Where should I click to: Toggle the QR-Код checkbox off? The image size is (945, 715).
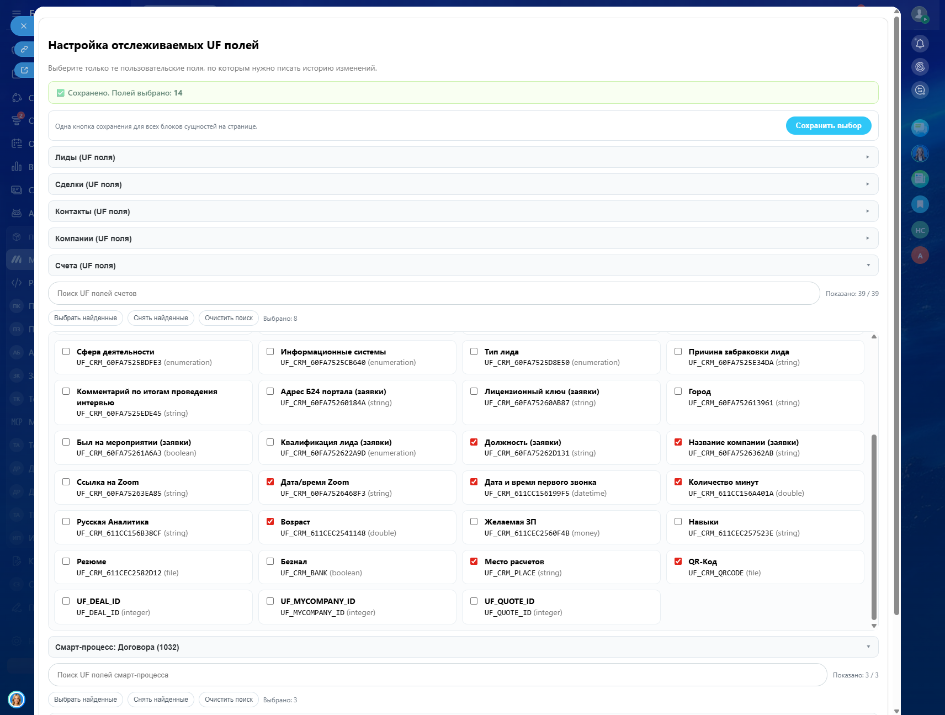[x=678, y=562]
